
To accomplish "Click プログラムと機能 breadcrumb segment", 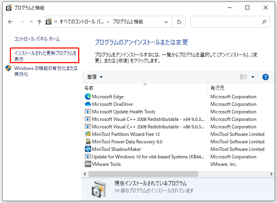I will click(x=128, y=22).
